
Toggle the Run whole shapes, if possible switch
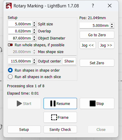point(10,45)
